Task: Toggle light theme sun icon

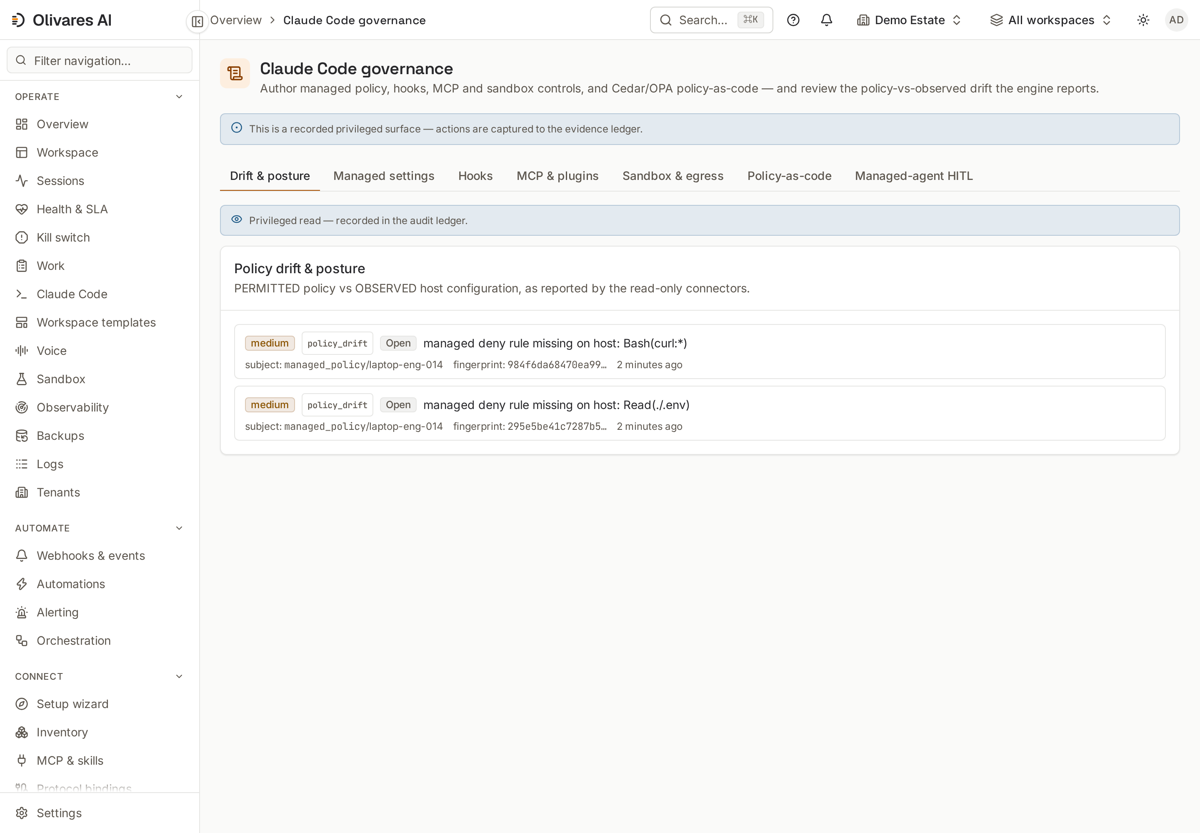Action: [x=1143, y=20]
